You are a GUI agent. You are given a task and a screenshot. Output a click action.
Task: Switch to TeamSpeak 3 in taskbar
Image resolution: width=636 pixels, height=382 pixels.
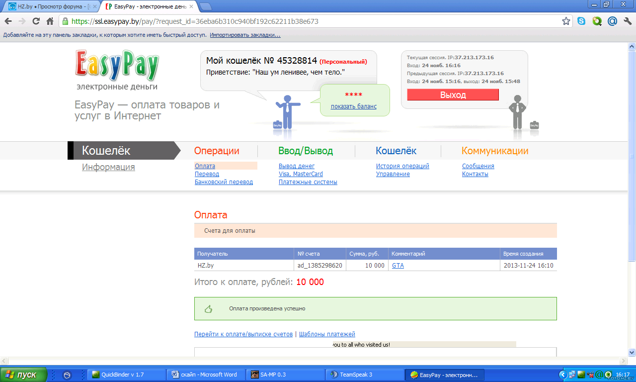click(365, 375)
